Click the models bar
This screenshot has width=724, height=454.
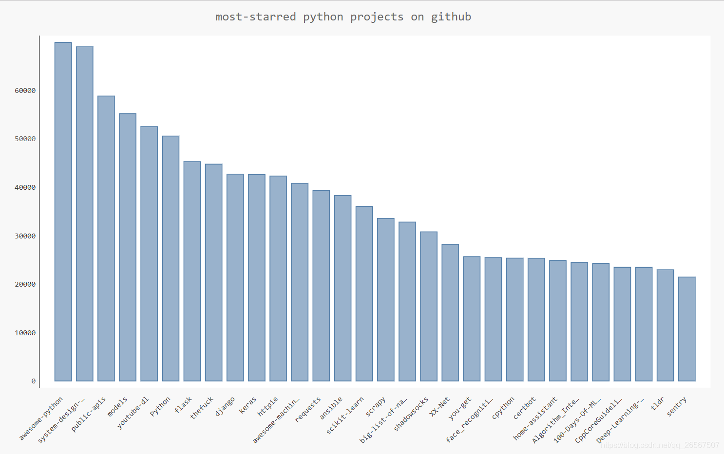pos(128,247)
